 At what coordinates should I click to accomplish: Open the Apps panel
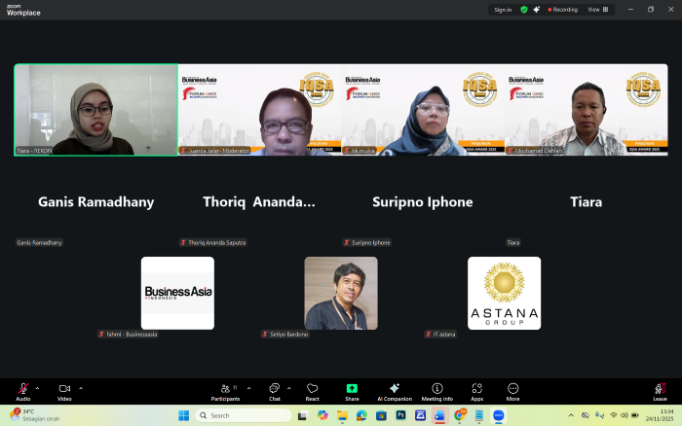[476, 389]
